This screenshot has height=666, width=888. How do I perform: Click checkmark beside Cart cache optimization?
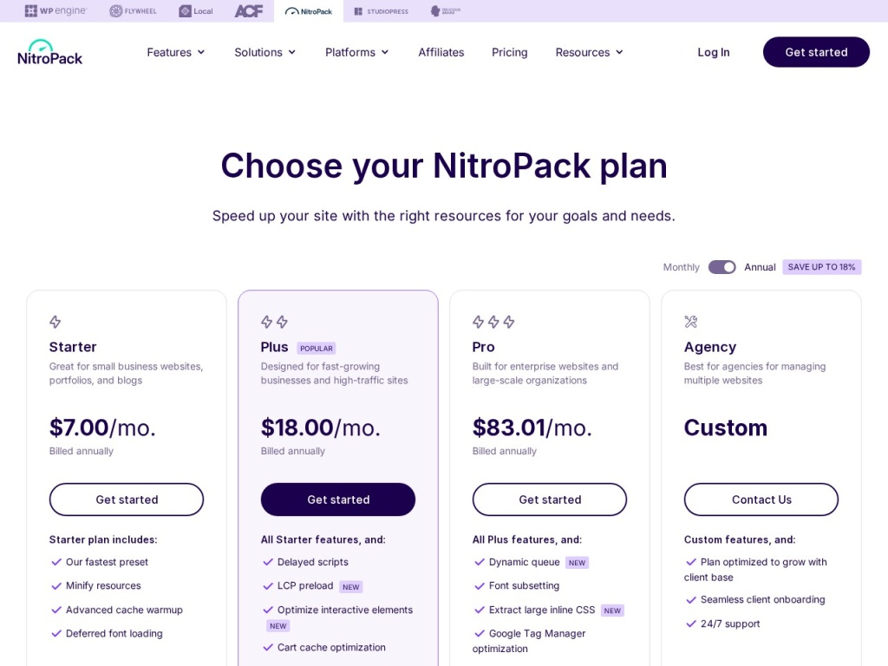point(268,647)
